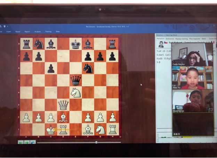Open the Insert ribbon tab
Image resolution: width=217 pixels, height=158 pixels.
click(9, 31)
